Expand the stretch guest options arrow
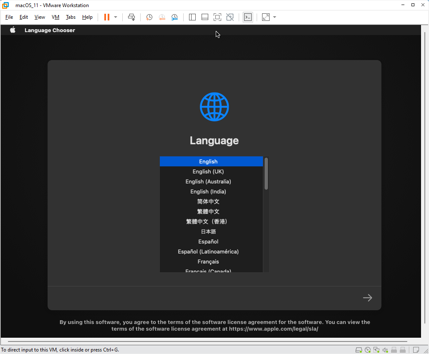 275,17
